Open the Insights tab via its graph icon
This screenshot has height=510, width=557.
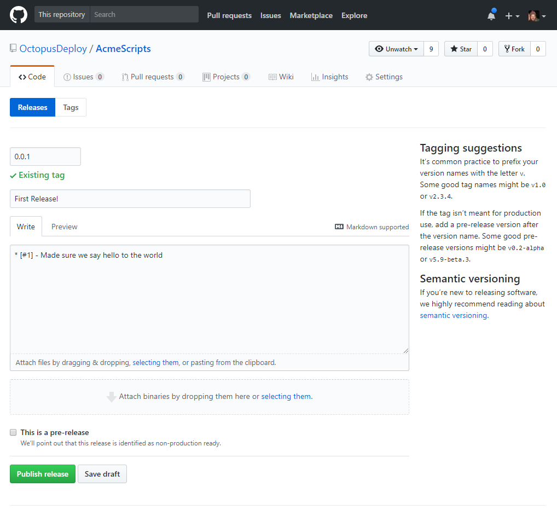click(316, 77)
